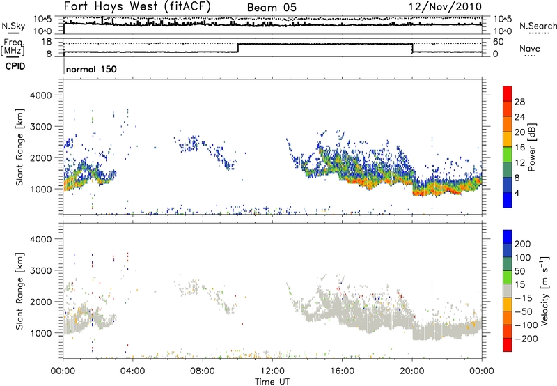The image size is (557, 386).
Task: Click the '60' Nave axis tick
Action: click(498, 42)
